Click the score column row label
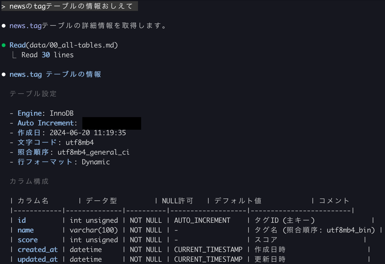The width and height of the screenshot is (385, 264). pos(28,240)
